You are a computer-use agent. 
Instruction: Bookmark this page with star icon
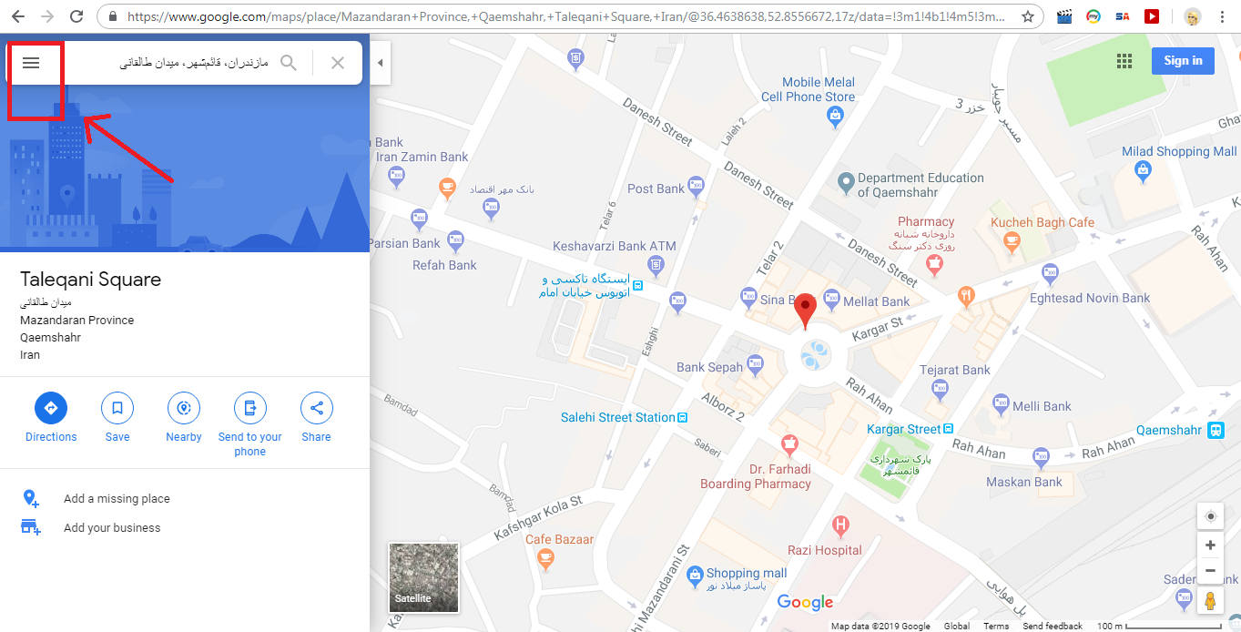[1028, 16]
